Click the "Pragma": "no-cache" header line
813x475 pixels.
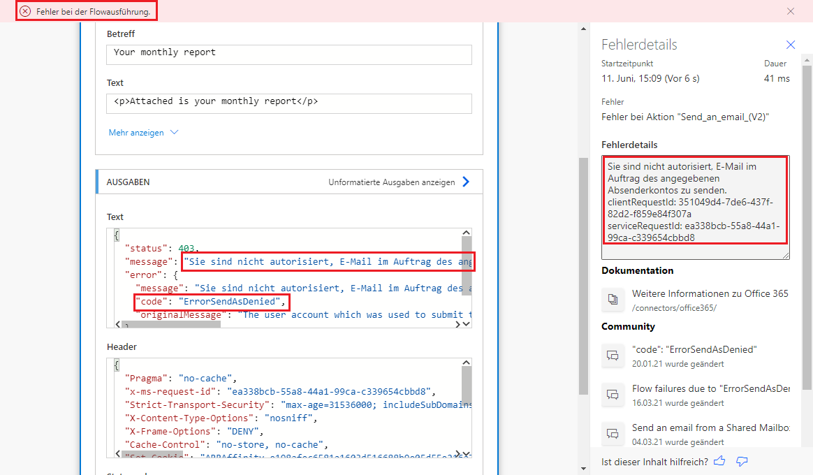(x=180, y=379)
